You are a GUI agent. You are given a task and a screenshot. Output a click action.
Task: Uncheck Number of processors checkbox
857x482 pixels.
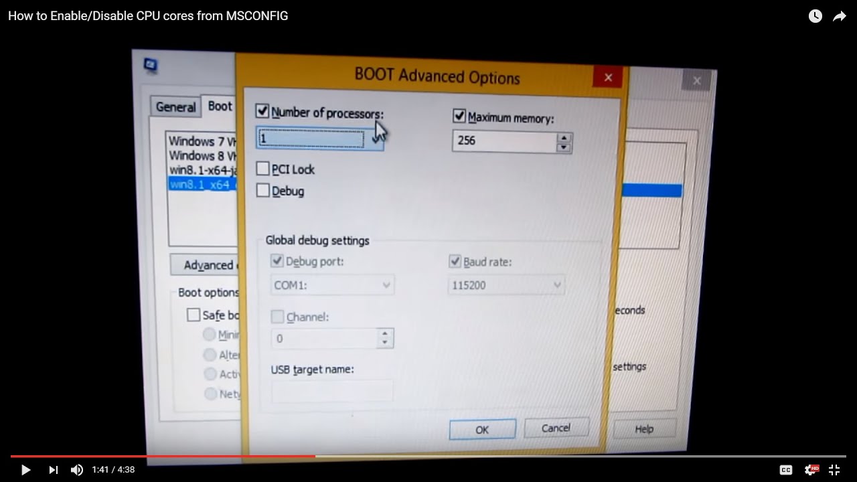click(x=262, y=111)
